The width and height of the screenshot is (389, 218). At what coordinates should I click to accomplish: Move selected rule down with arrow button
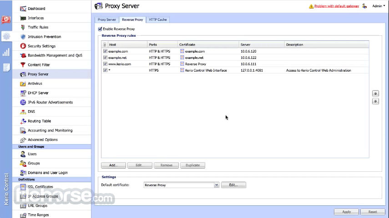tap(375, 102)
